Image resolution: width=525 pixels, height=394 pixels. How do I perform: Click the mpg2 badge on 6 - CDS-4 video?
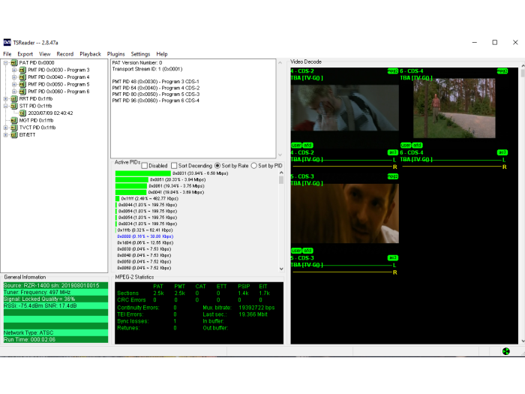502,71
